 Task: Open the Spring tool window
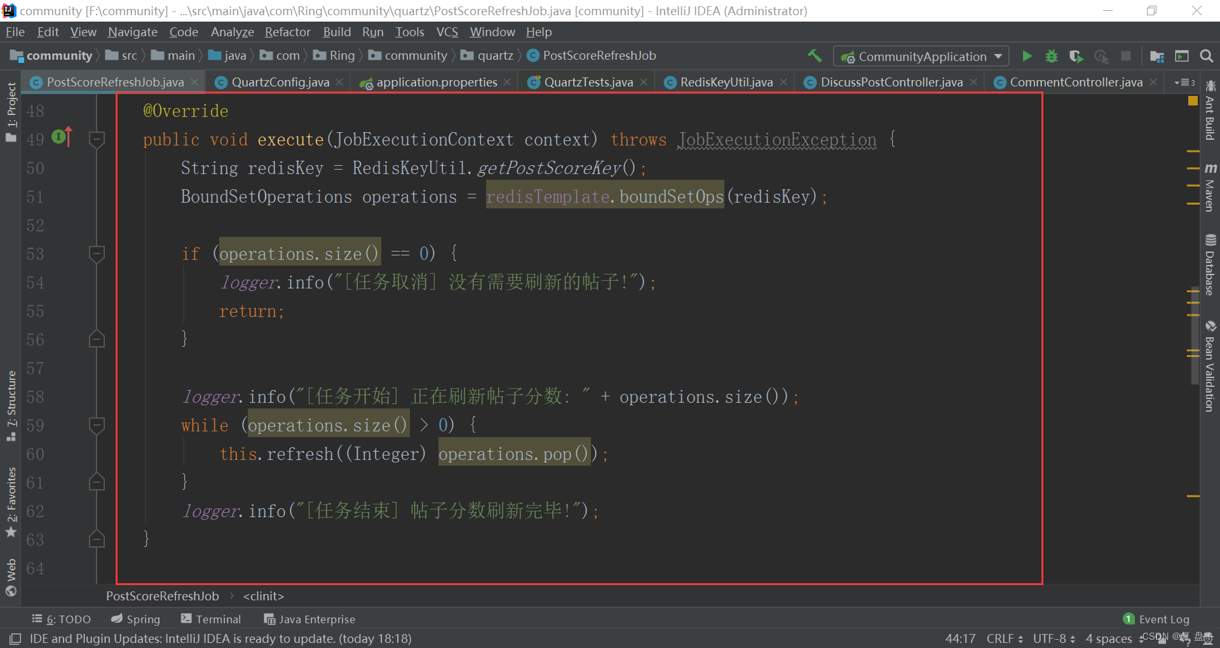(x=135, y=619)
